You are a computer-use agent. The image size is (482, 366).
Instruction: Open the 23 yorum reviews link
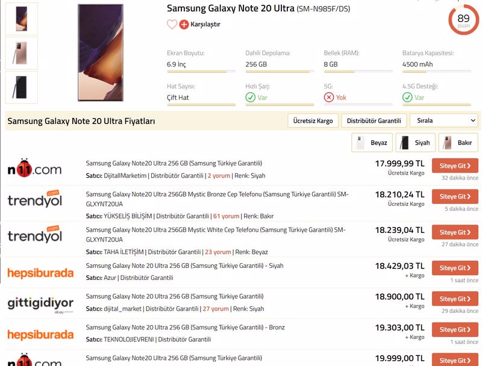pyautogui.click(x=218, y=252)
